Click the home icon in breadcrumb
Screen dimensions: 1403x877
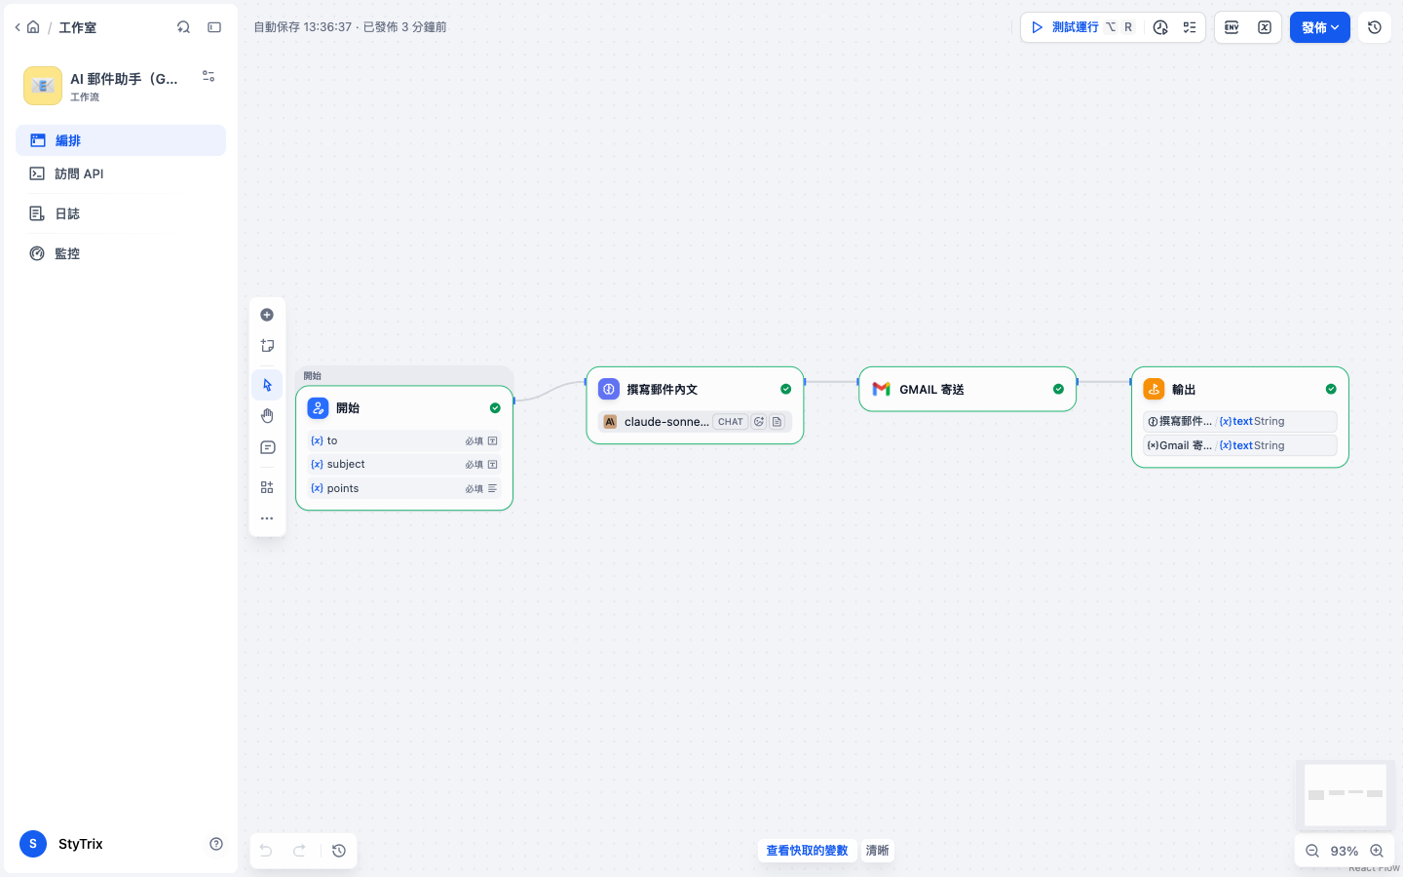33,27
